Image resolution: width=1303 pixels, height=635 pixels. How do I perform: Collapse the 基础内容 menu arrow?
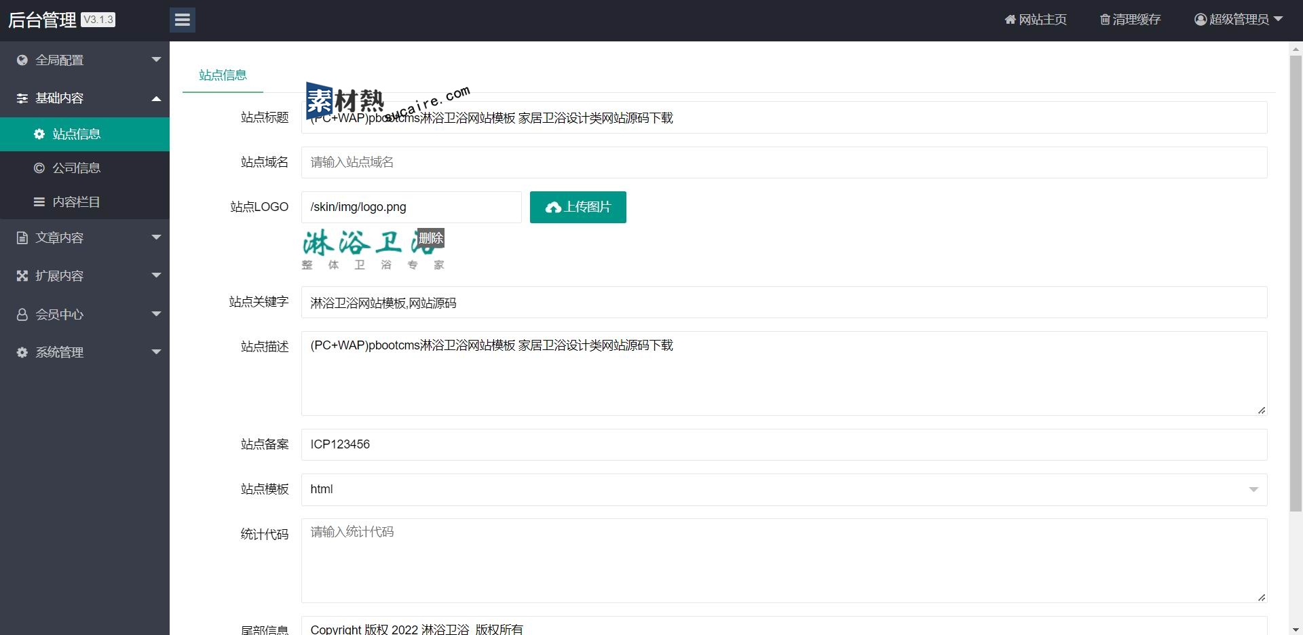(156, 98)
